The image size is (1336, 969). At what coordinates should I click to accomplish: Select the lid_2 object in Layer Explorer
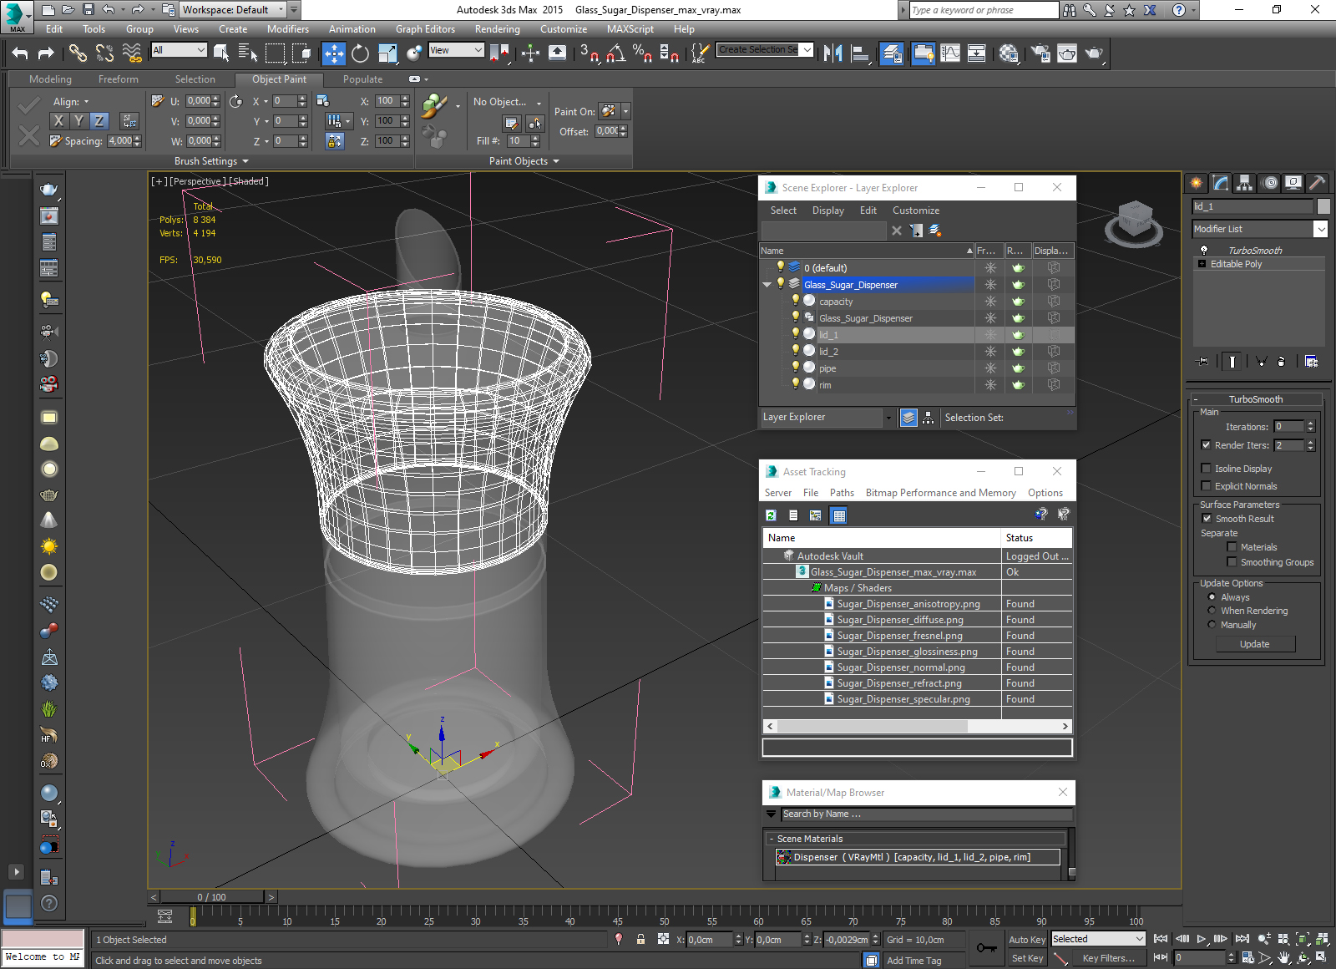tap(828, 352)
